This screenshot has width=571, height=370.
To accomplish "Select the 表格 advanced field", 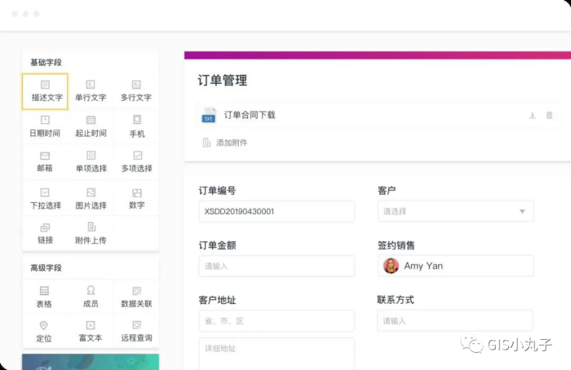I will click(45, 296).
